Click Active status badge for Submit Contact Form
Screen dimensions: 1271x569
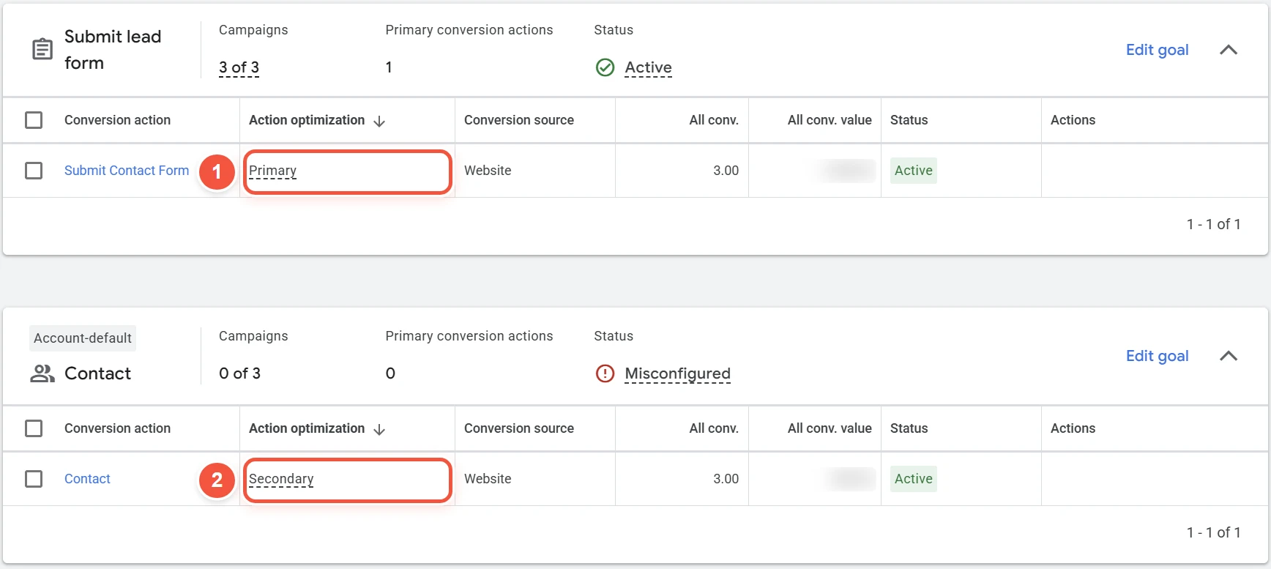point(914,171)
